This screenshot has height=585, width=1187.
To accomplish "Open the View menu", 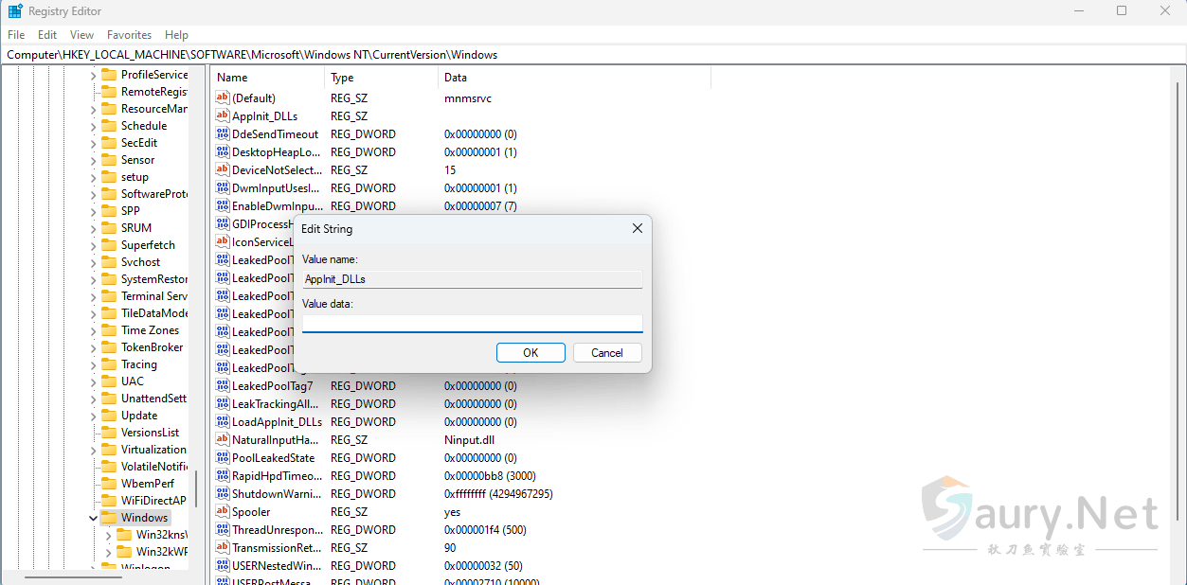I will pyautogui.click(x=82, y=35).
